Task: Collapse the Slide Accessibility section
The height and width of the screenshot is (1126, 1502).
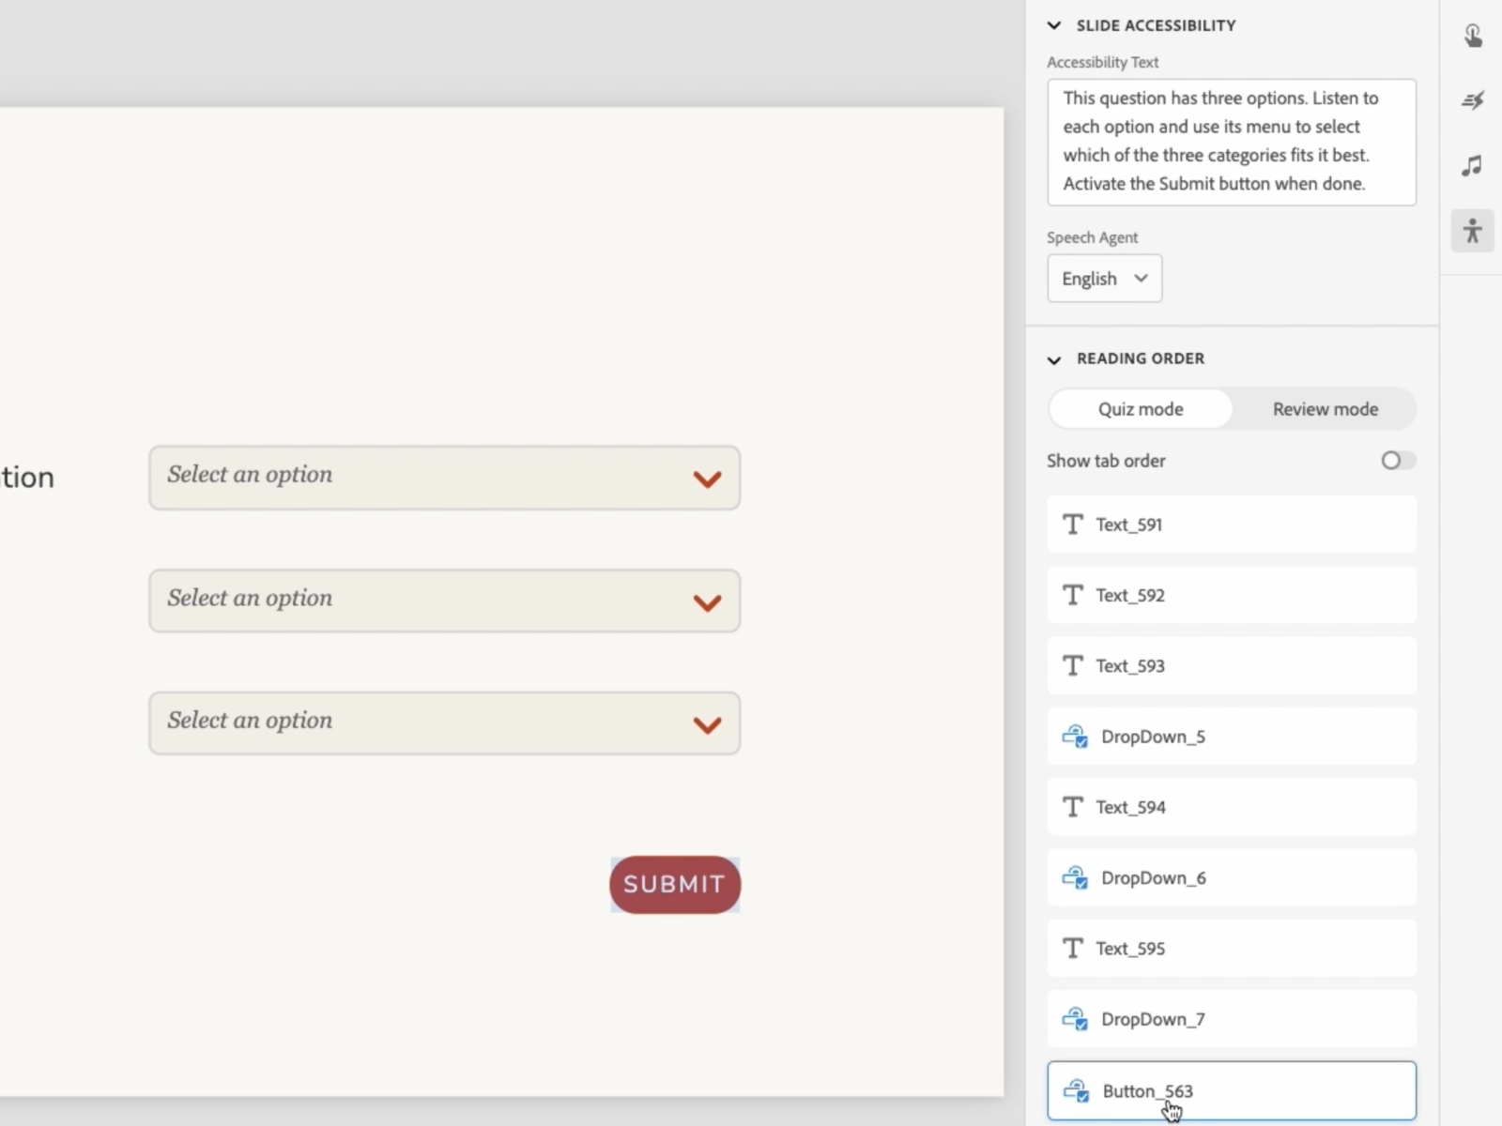Action: click(x=1054, y=25)
